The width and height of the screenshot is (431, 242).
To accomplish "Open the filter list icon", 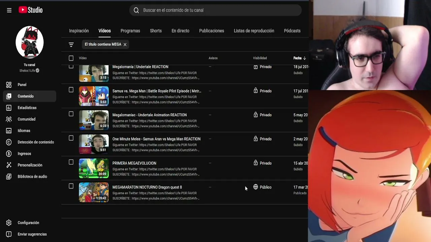I will [71, 44].
